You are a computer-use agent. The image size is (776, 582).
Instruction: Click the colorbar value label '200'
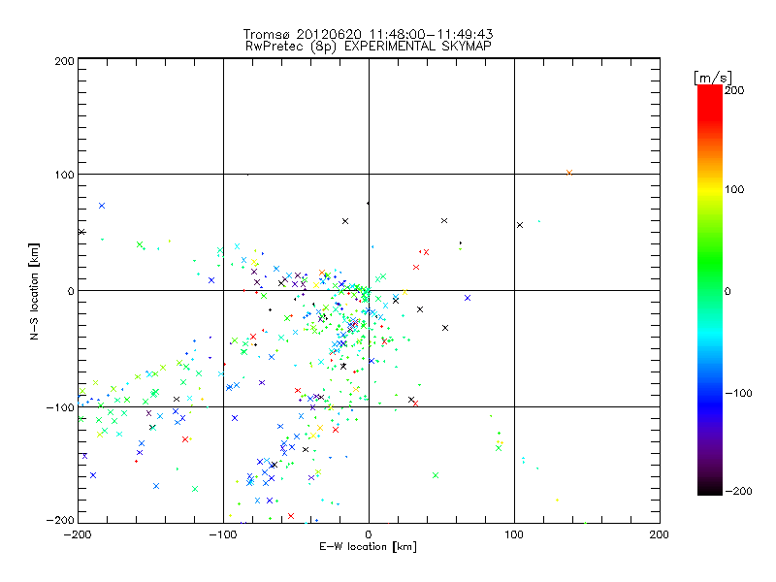(734, 90)
